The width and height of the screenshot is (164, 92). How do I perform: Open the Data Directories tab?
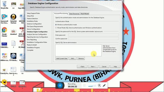coord(74,14)
